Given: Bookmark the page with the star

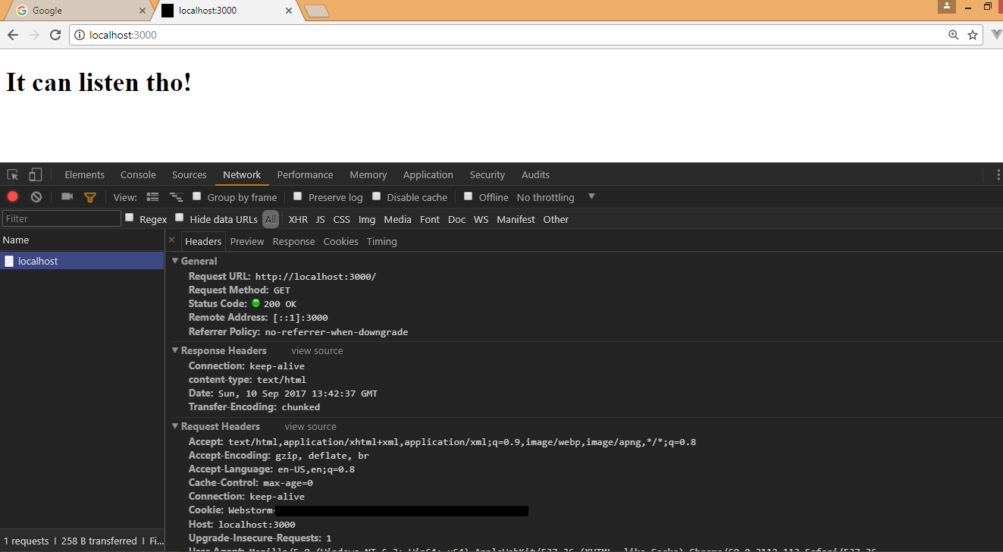Looking at the screenshot, I should (973, 34).
